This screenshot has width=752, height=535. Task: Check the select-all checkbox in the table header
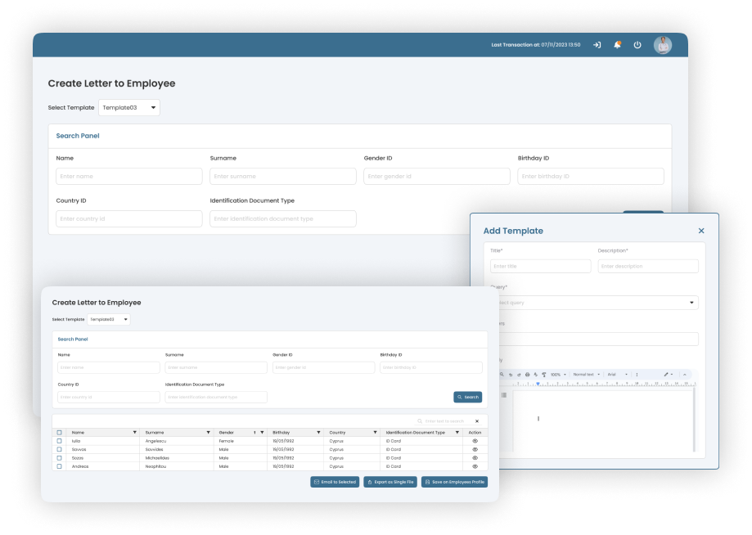(x=59, y=432)
